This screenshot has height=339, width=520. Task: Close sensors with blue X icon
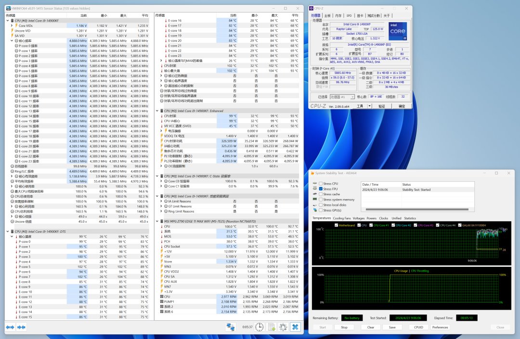tap(295, 327)
